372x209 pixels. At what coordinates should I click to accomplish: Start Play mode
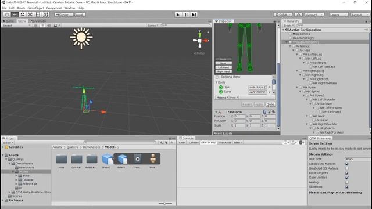[178, 15]
